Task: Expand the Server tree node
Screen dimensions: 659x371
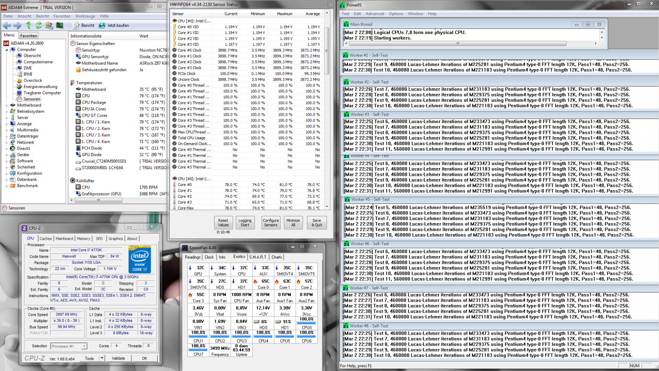Action: click(6, 118)
